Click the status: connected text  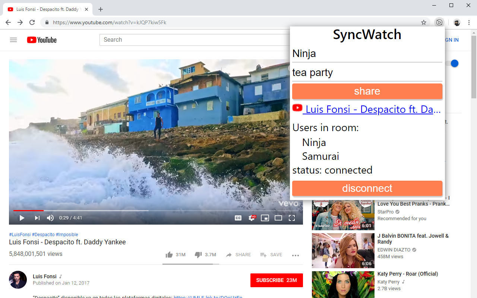click(x=332, y=170)
